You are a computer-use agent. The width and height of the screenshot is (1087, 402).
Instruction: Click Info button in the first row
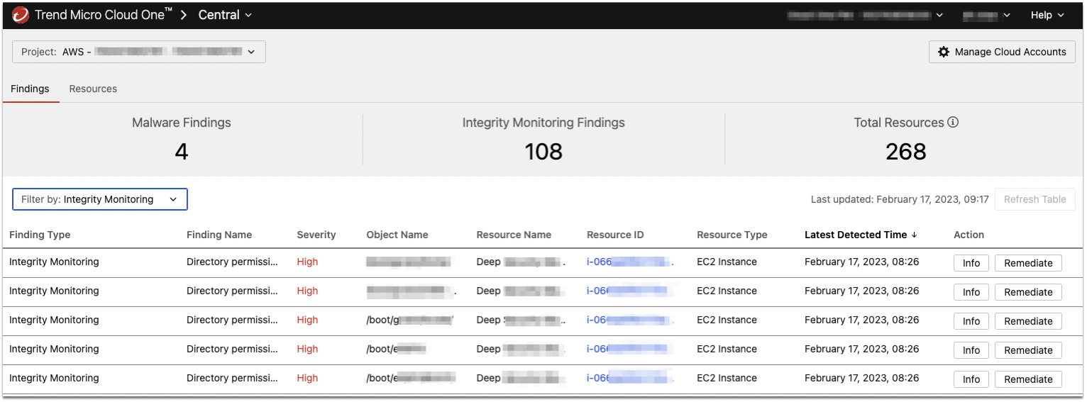pyautogui.click(x=971, y=263)
